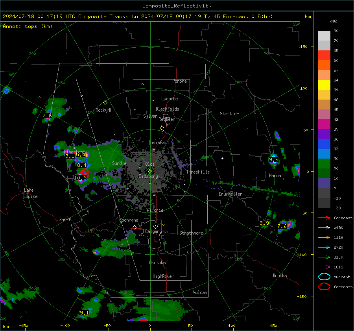Click the bright green 20-30 dBZ color swatch
This screenshot has height=331, width=354.
pyautogui.click(x=324, y=164)
